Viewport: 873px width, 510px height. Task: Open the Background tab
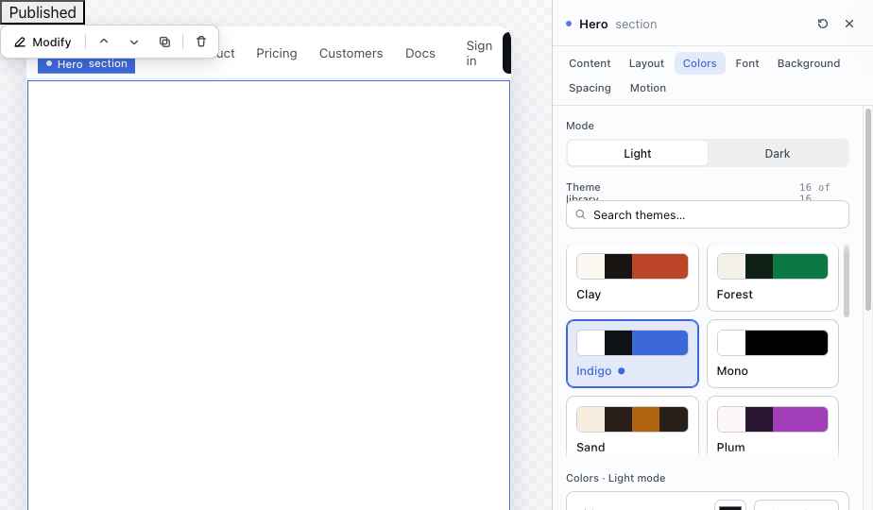point(809,63)
